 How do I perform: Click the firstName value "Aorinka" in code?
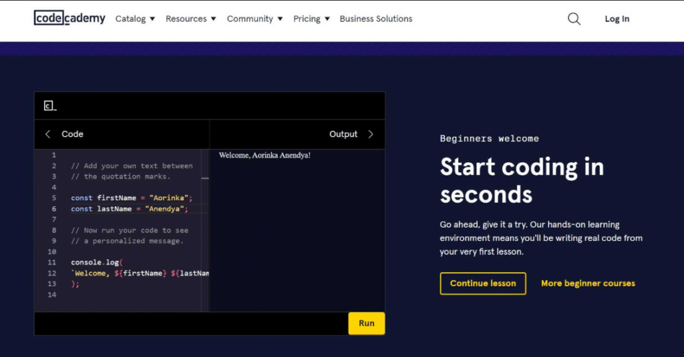168,198
